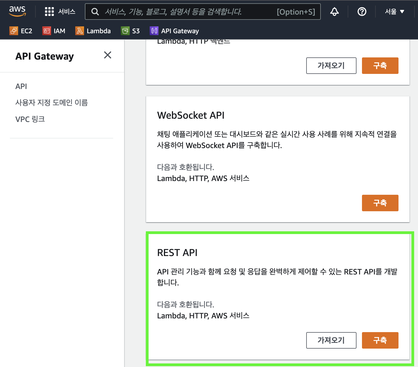Viewport: 418px width, 367px height.
Task: Open the notifications bell
Action: coord(334,12)
